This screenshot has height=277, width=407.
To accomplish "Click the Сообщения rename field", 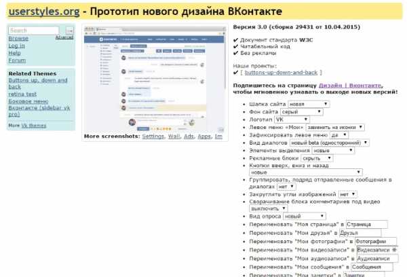I will (x=372, y=267).
